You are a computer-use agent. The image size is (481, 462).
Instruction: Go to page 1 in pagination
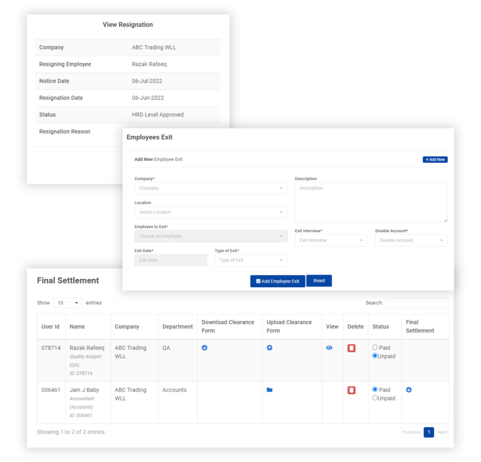point(429,432)
